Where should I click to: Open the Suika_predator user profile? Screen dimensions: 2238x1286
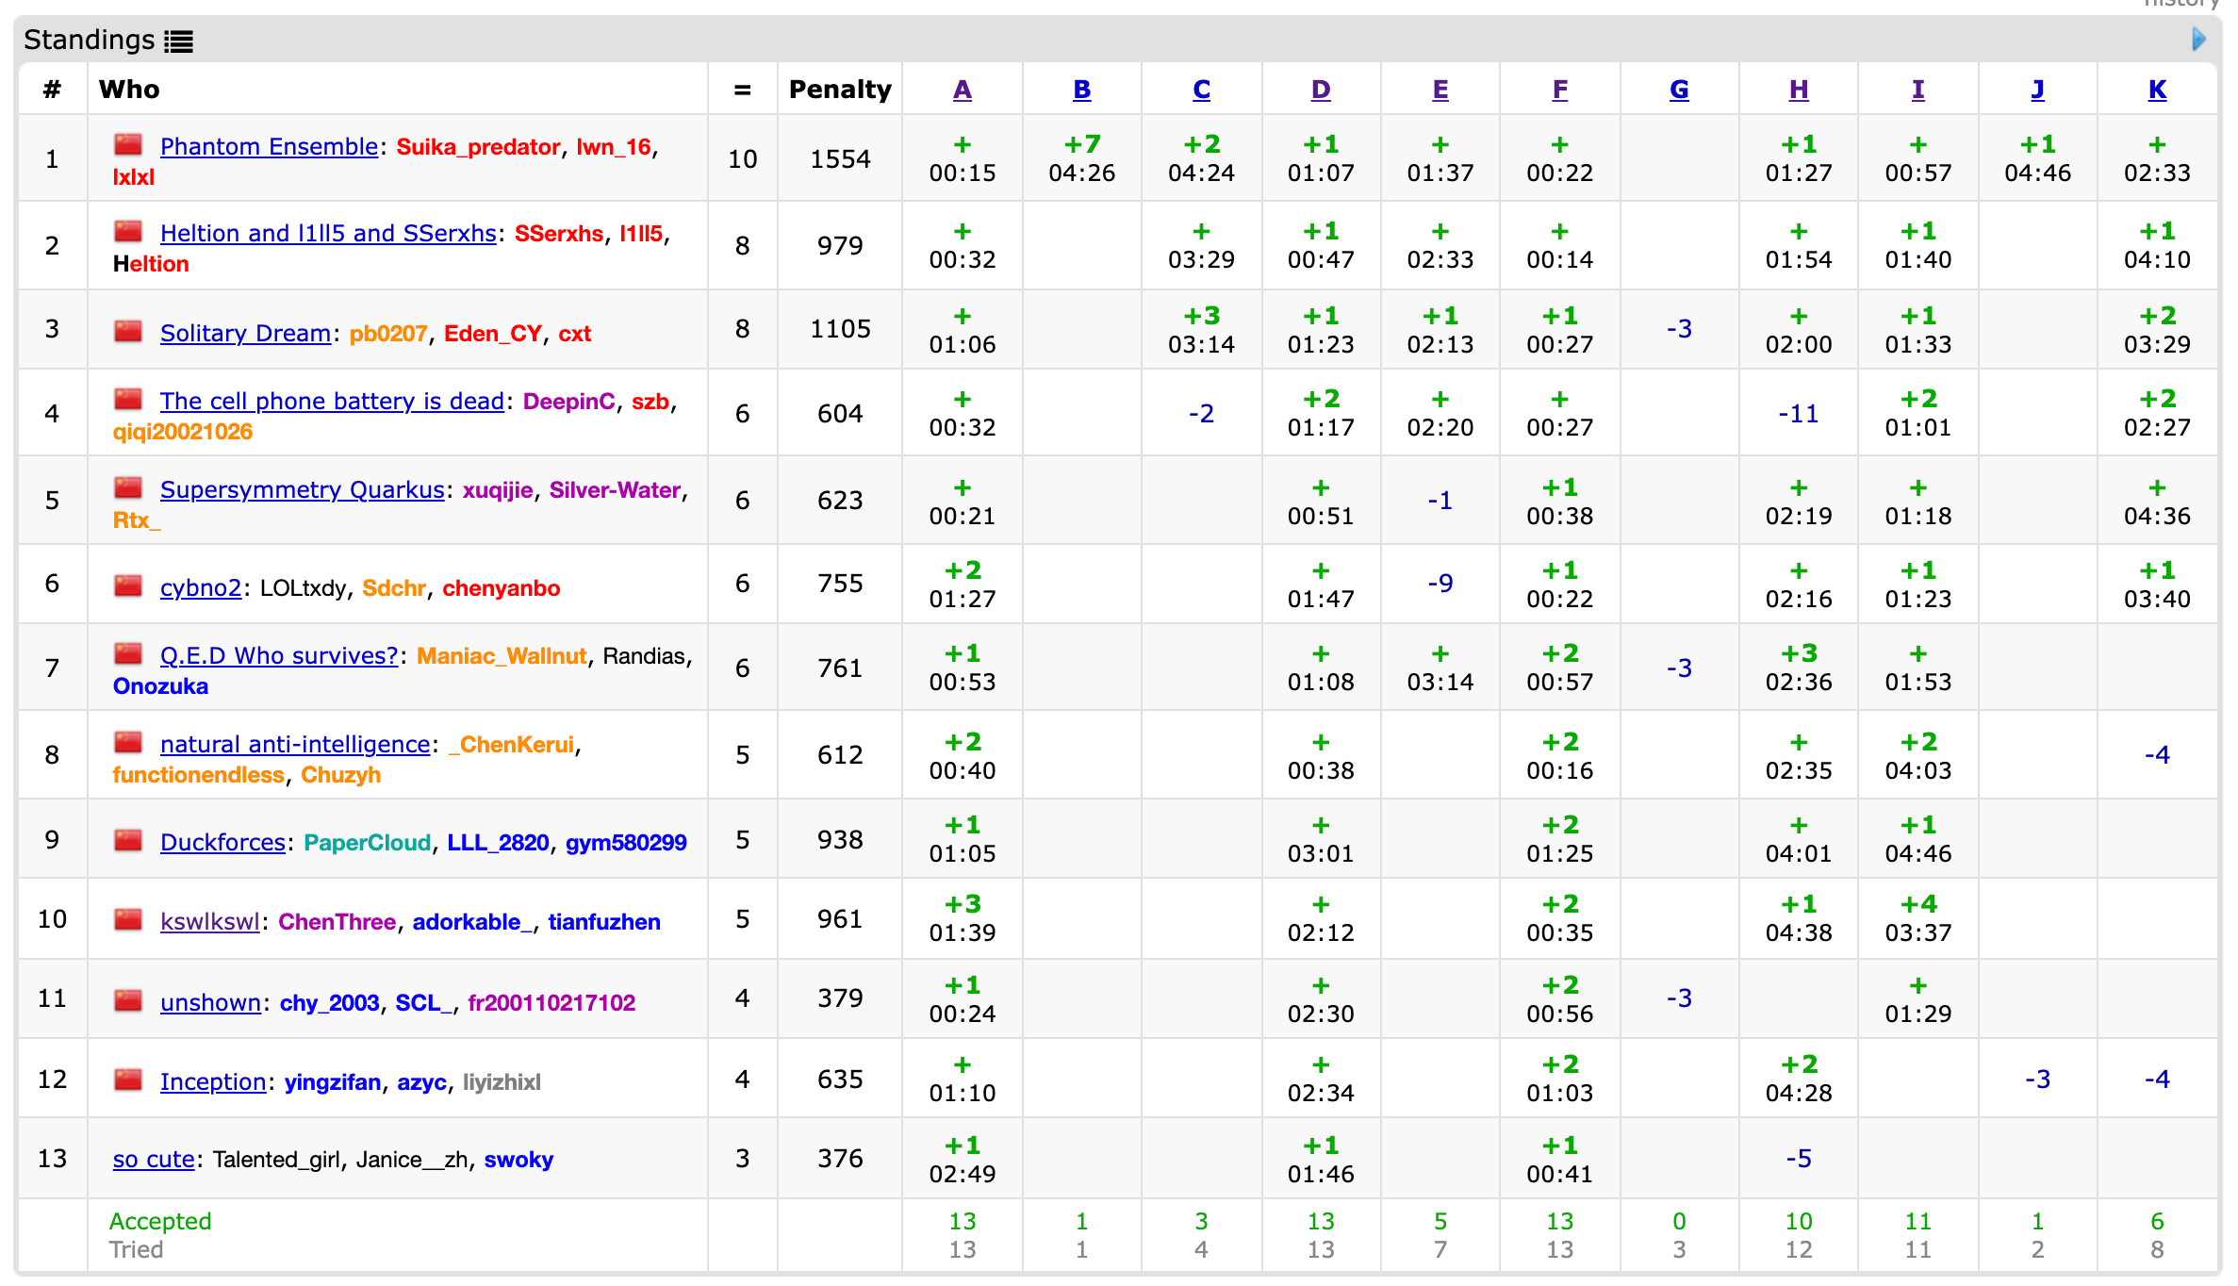click(x=478, y=147)
